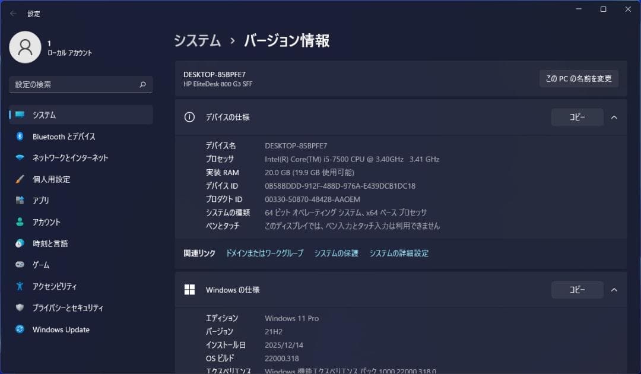The width and height of the screenshot is (641, 374).
Task: Click inside the 設定の検索 search field
Action: coord(81,84)
